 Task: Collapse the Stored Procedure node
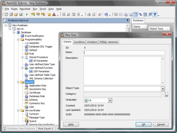tap(23, 57)
